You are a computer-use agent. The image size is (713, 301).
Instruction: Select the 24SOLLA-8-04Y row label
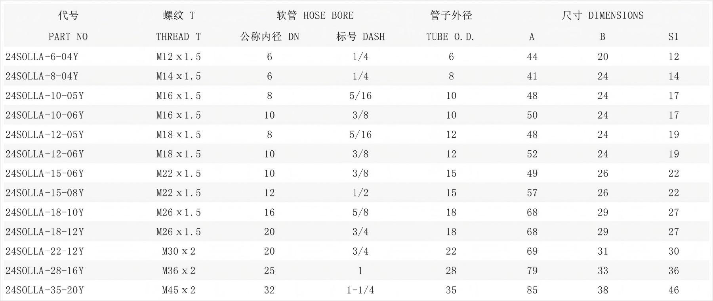click(42, 76)
